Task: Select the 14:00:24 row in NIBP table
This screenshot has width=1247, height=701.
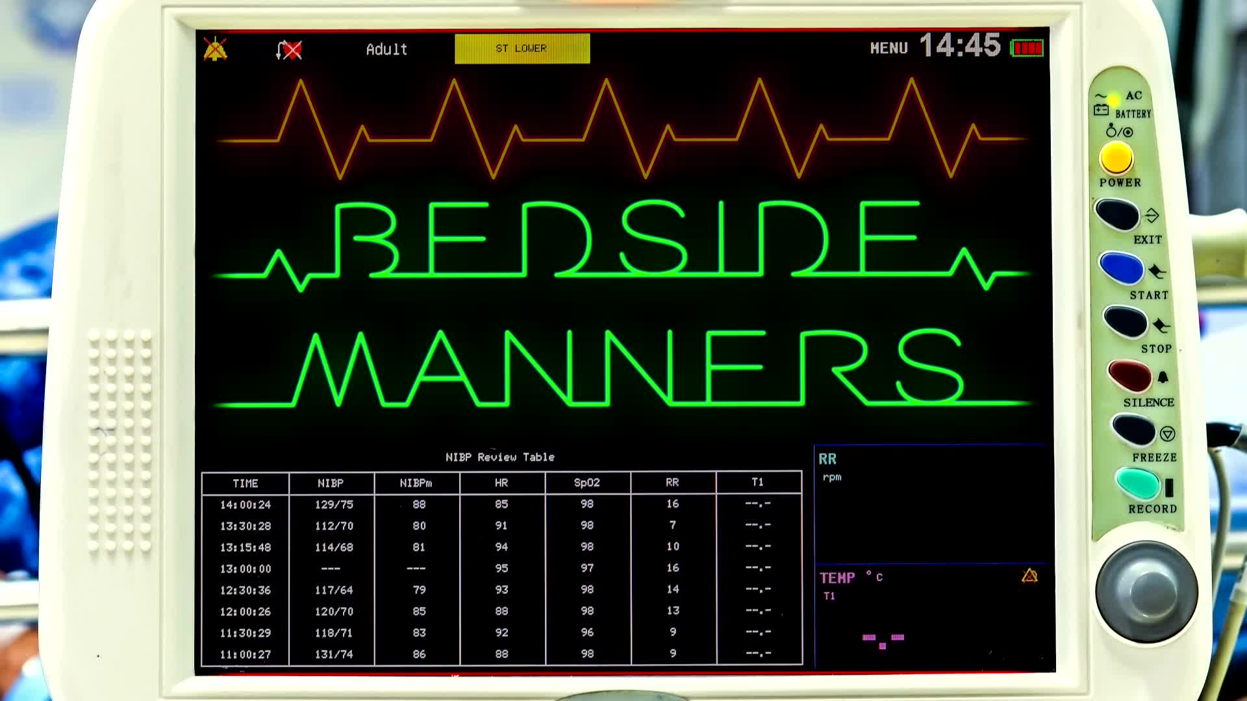Action: [x=246, y=504]
